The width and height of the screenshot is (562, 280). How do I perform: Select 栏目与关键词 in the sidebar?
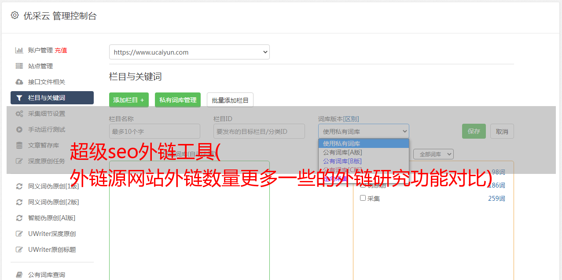point(52,98)
